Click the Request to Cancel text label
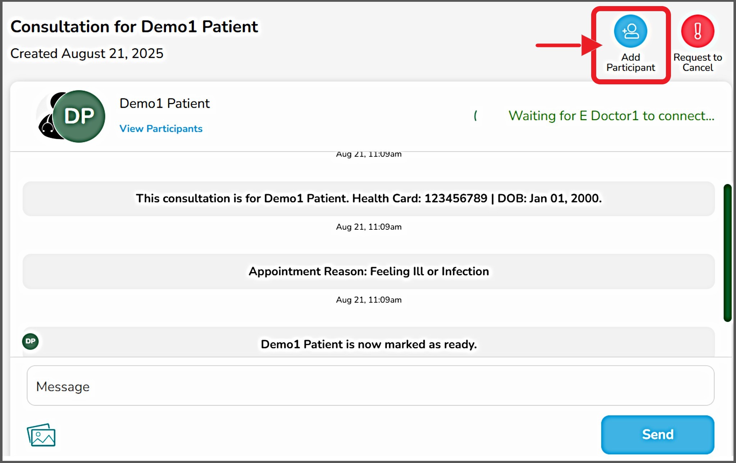 (698, 62)
